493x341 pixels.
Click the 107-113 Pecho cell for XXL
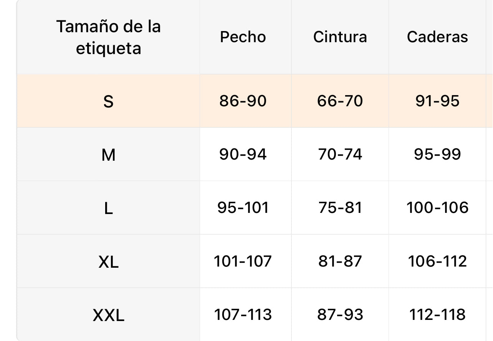point(243,315)
